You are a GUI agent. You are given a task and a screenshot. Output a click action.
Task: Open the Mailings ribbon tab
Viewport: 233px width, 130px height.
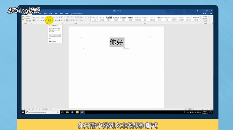[x=56, y=14]
